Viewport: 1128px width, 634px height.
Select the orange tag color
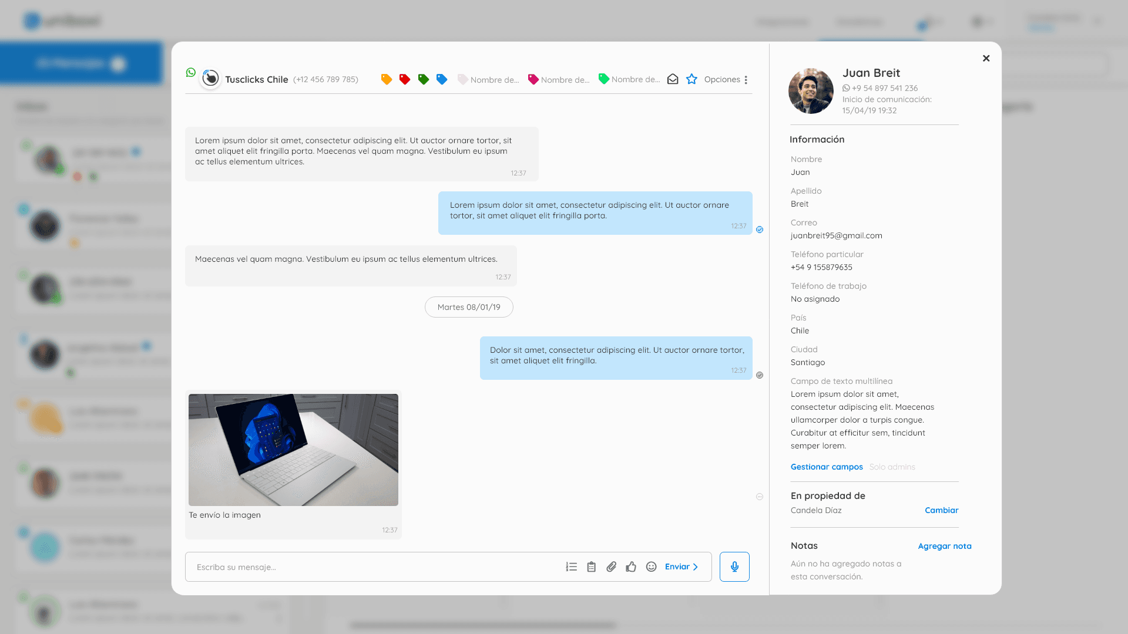click(x=386, y=79)
